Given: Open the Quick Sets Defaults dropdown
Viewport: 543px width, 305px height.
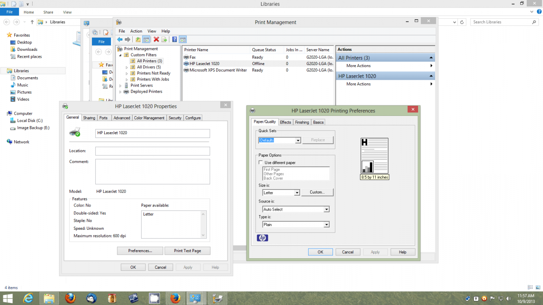Looking at the screenshot, I should point(298,140).
